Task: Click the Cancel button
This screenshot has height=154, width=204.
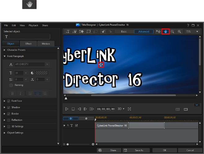Action: 190,150
